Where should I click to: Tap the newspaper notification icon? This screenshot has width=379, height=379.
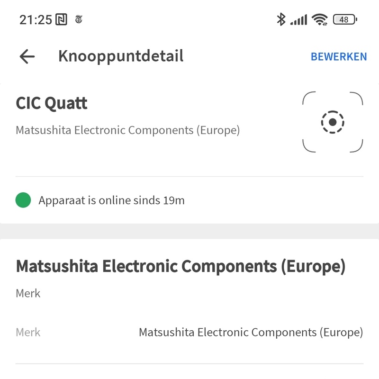click(79, 19)
